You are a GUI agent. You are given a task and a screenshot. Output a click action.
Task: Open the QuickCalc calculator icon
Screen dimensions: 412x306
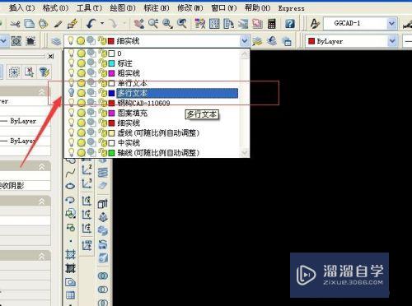coord(272,24)
